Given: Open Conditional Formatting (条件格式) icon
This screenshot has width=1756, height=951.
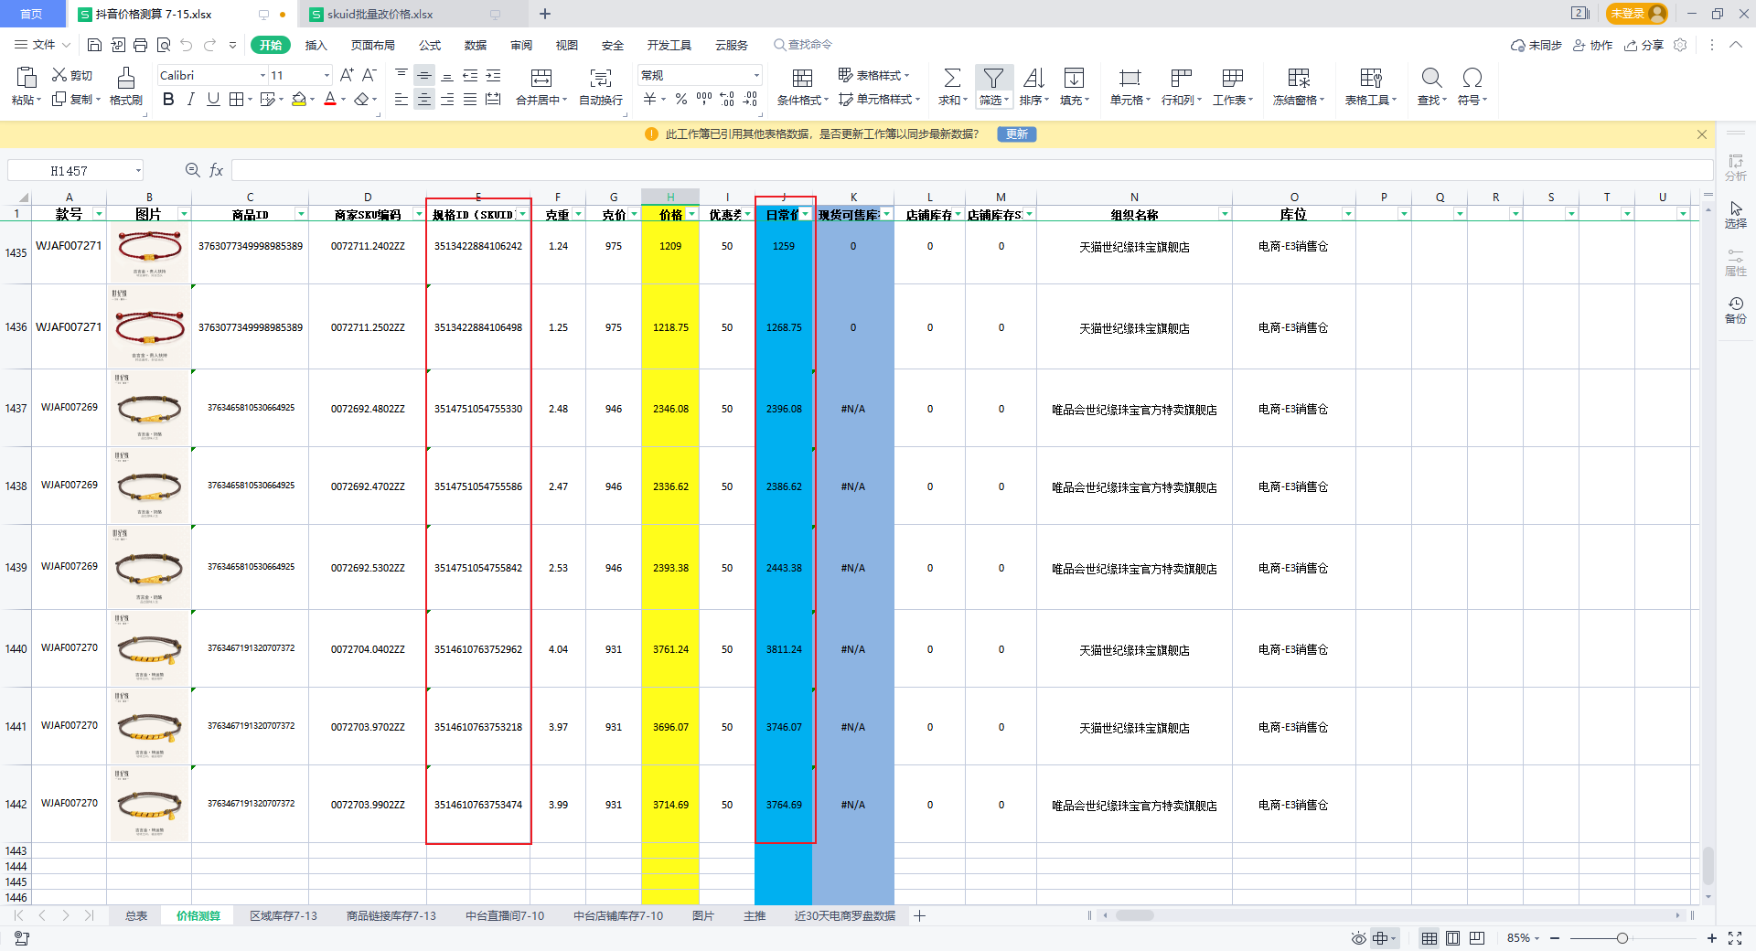Looking at the screenshot, I should [802, 79].
